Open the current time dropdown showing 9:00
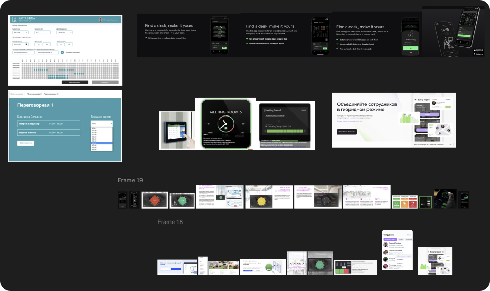This screenshot has height=291, width=490. [101, 123]
